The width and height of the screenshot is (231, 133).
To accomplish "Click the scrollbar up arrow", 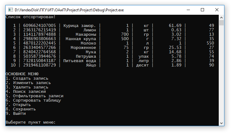I will click(x=221, y=18).
